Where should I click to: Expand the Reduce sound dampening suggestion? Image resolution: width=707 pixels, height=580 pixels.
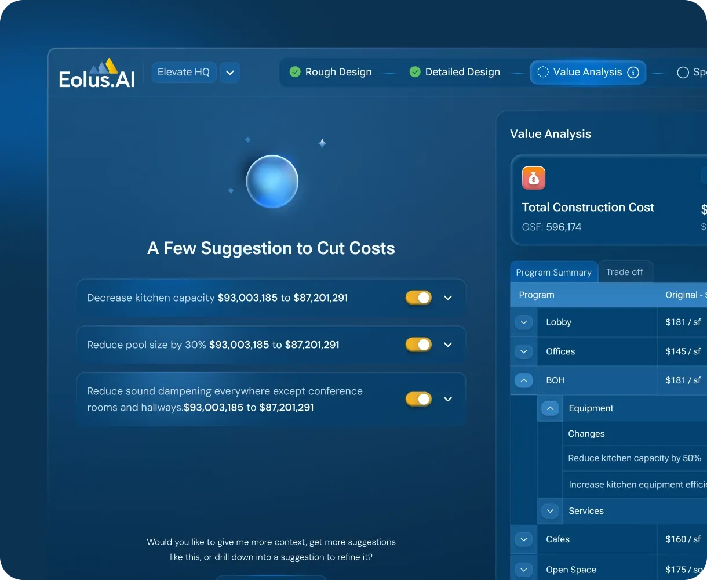[448, 399]
